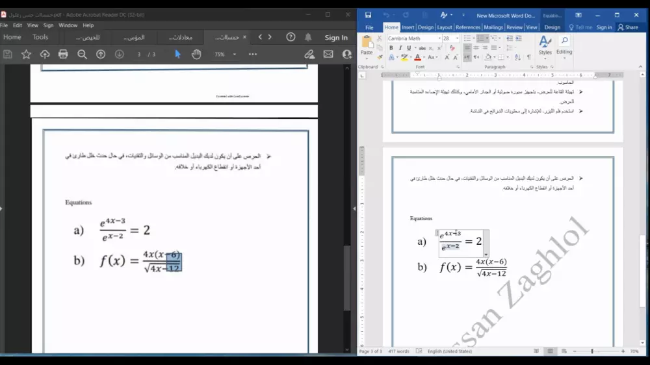Screen dimensions: 650x365
Task: Toggle Subscript formatting in Word
Action: (x=431, y=48)
